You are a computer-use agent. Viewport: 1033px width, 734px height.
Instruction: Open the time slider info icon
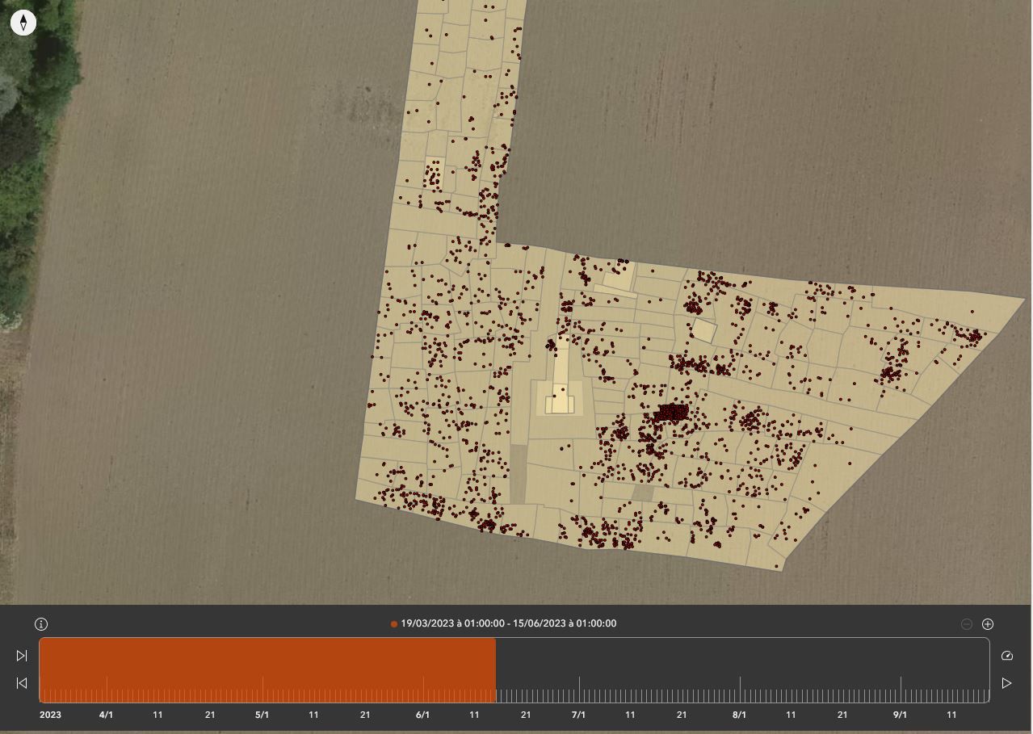[41, 624]
